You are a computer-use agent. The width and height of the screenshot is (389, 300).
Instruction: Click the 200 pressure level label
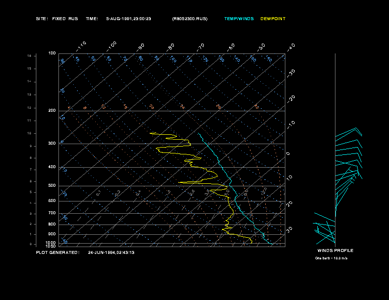click(52, 111)
